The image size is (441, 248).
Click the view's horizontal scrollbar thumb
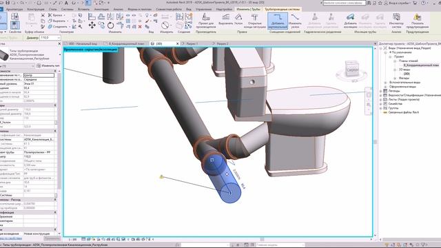pyautogui.click(x=262, y=239)
